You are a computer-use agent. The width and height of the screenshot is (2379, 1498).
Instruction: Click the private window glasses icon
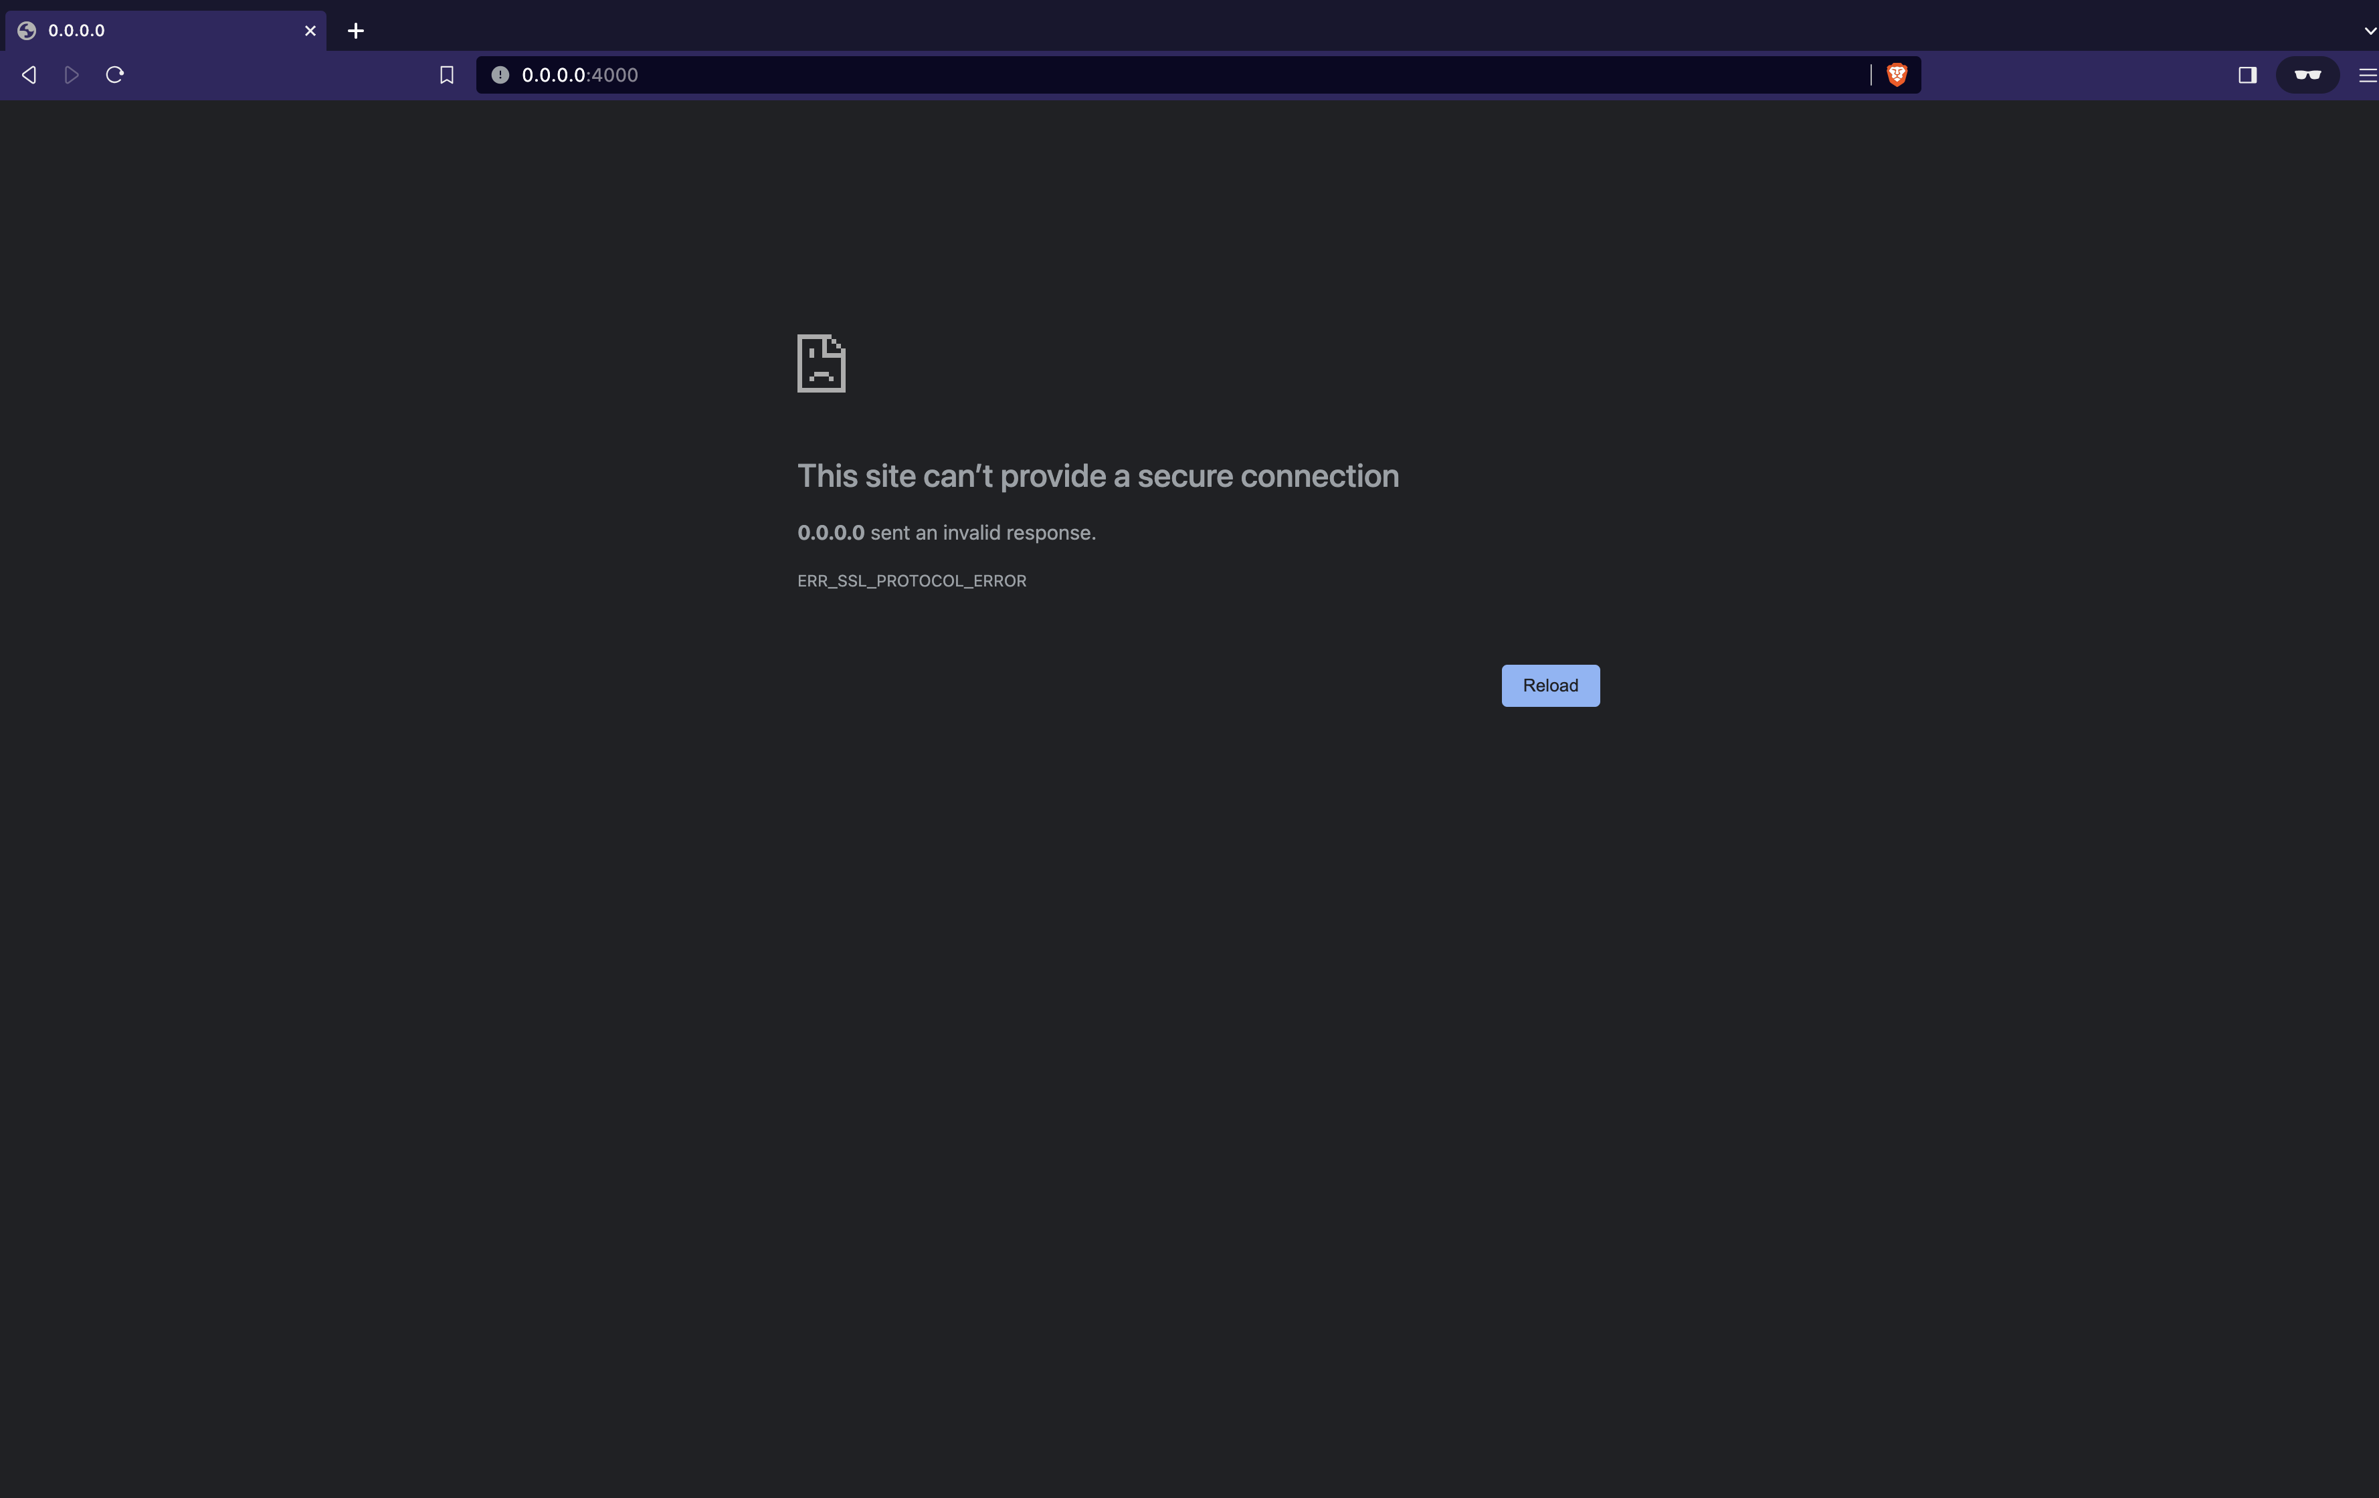(2307, 75)
